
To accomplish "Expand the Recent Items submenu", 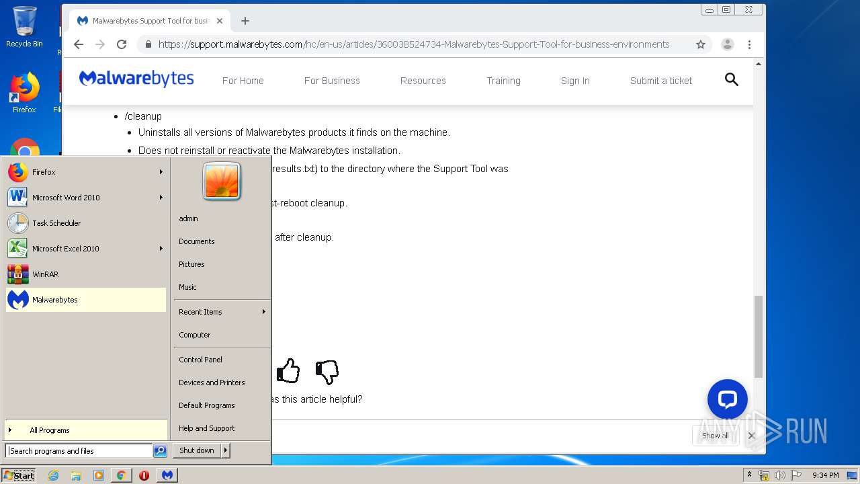I will point(222,312).
